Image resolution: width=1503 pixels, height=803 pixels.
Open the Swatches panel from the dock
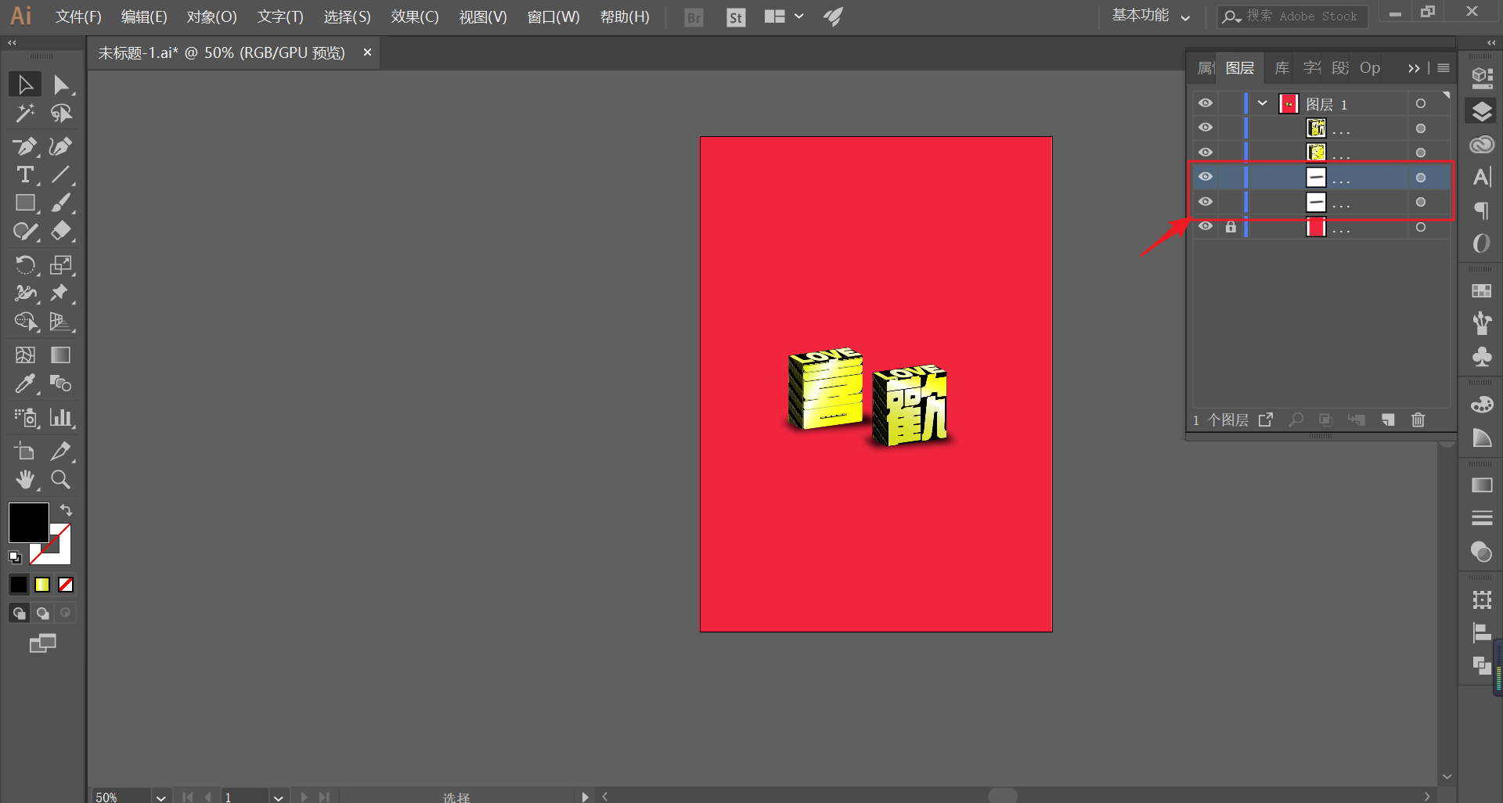pyautogui.click(x=1482, y=291)
